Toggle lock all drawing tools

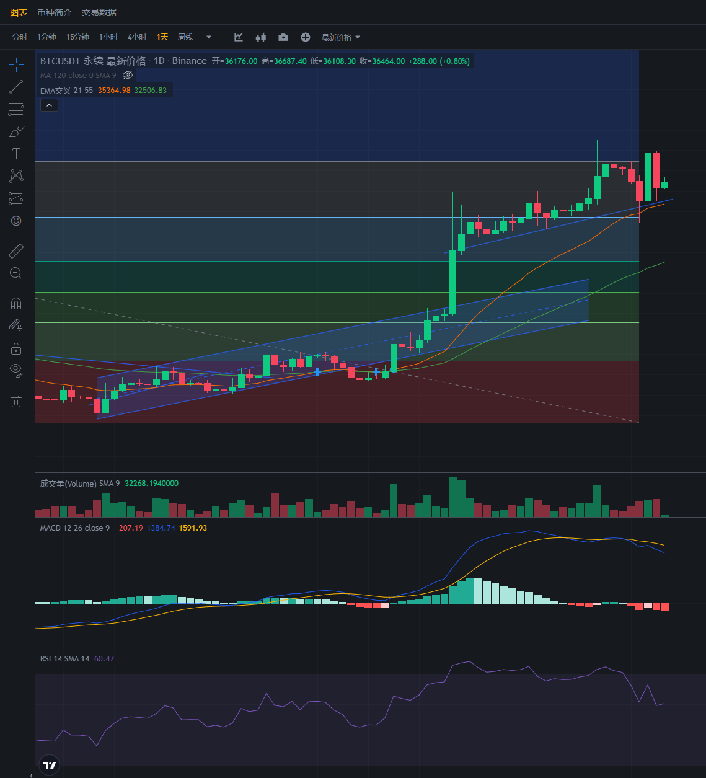(x=16, y=348)
